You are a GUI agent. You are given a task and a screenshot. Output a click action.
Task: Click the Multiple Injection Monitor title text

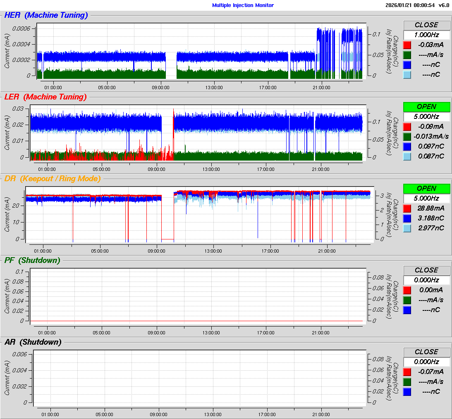(243, 5)
